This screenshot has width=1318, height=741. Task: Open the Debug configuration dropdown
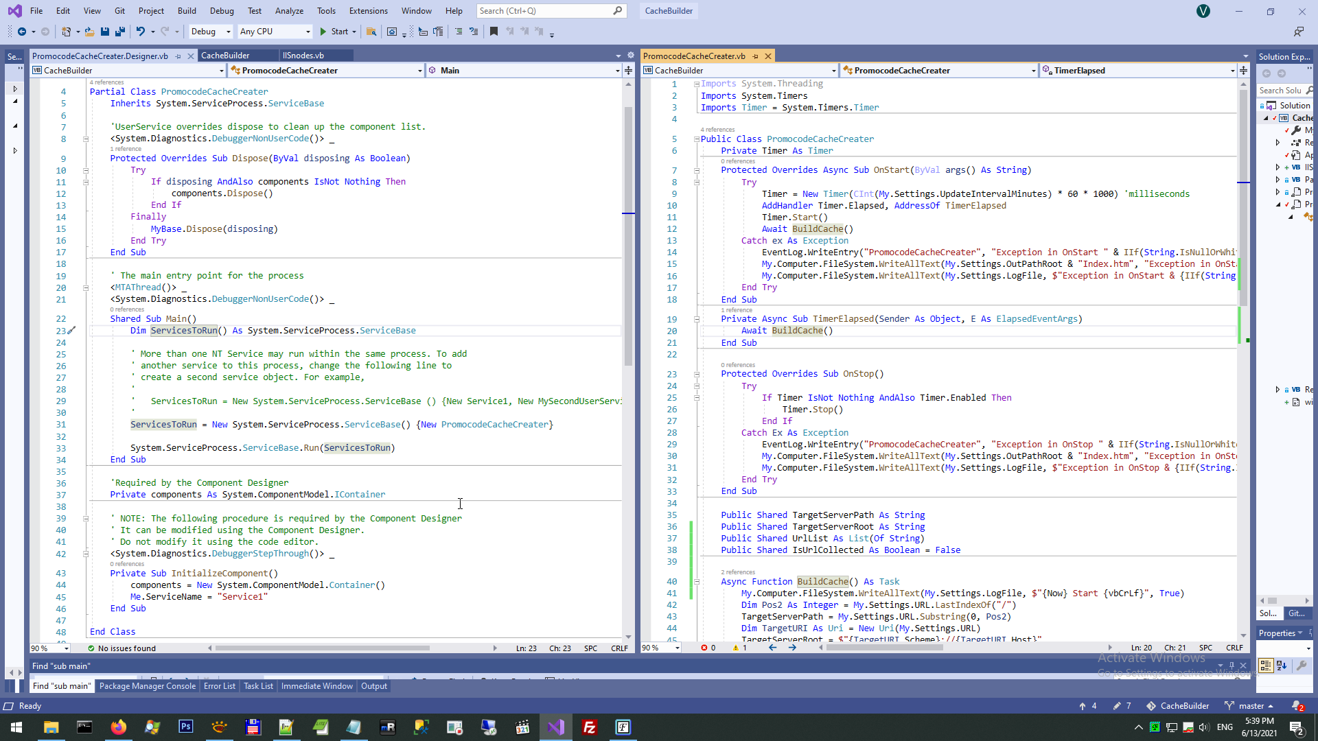coord(210,32)
